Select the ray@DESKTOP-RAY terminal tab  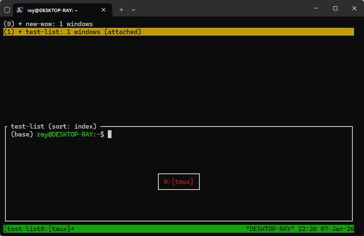(x=58, y=10)
